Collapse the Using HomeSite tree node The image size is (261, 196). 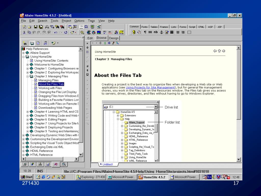point(23,57)
